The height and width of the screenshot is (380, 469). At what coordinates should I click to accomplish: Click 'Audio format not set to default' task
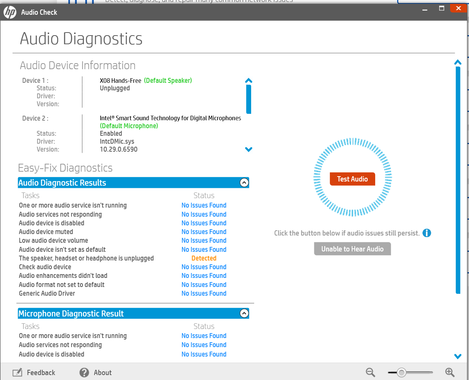point(62,285)
